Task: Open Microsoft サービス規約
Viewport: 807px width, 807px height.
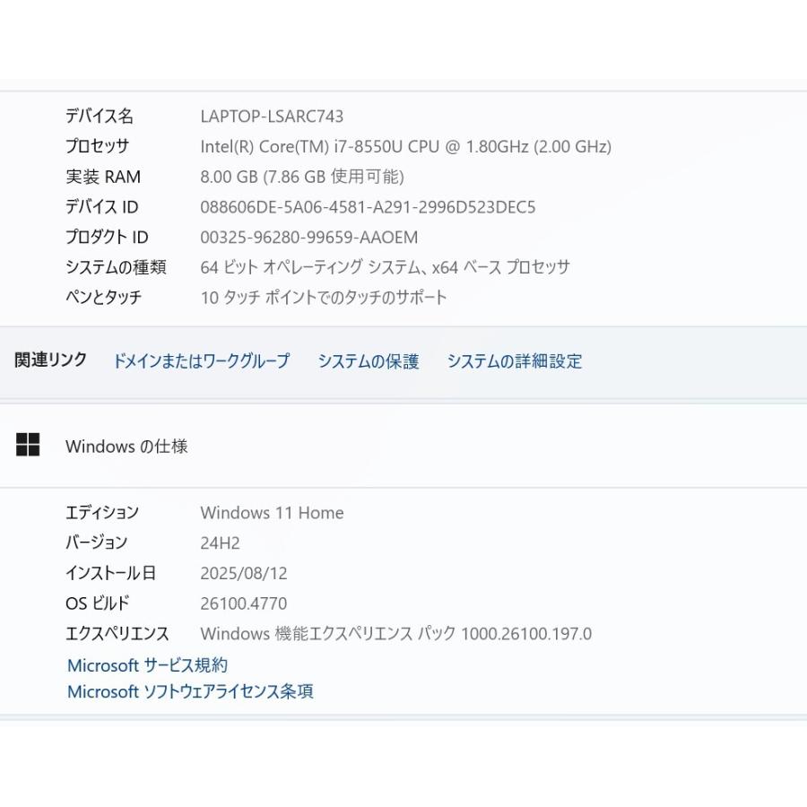Action: (146, 665)
